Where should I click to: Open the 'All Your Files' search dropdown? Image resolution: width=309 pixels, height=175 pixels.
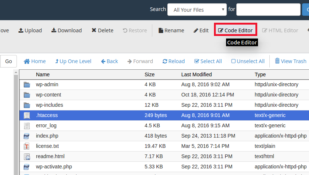coord(197,10)
